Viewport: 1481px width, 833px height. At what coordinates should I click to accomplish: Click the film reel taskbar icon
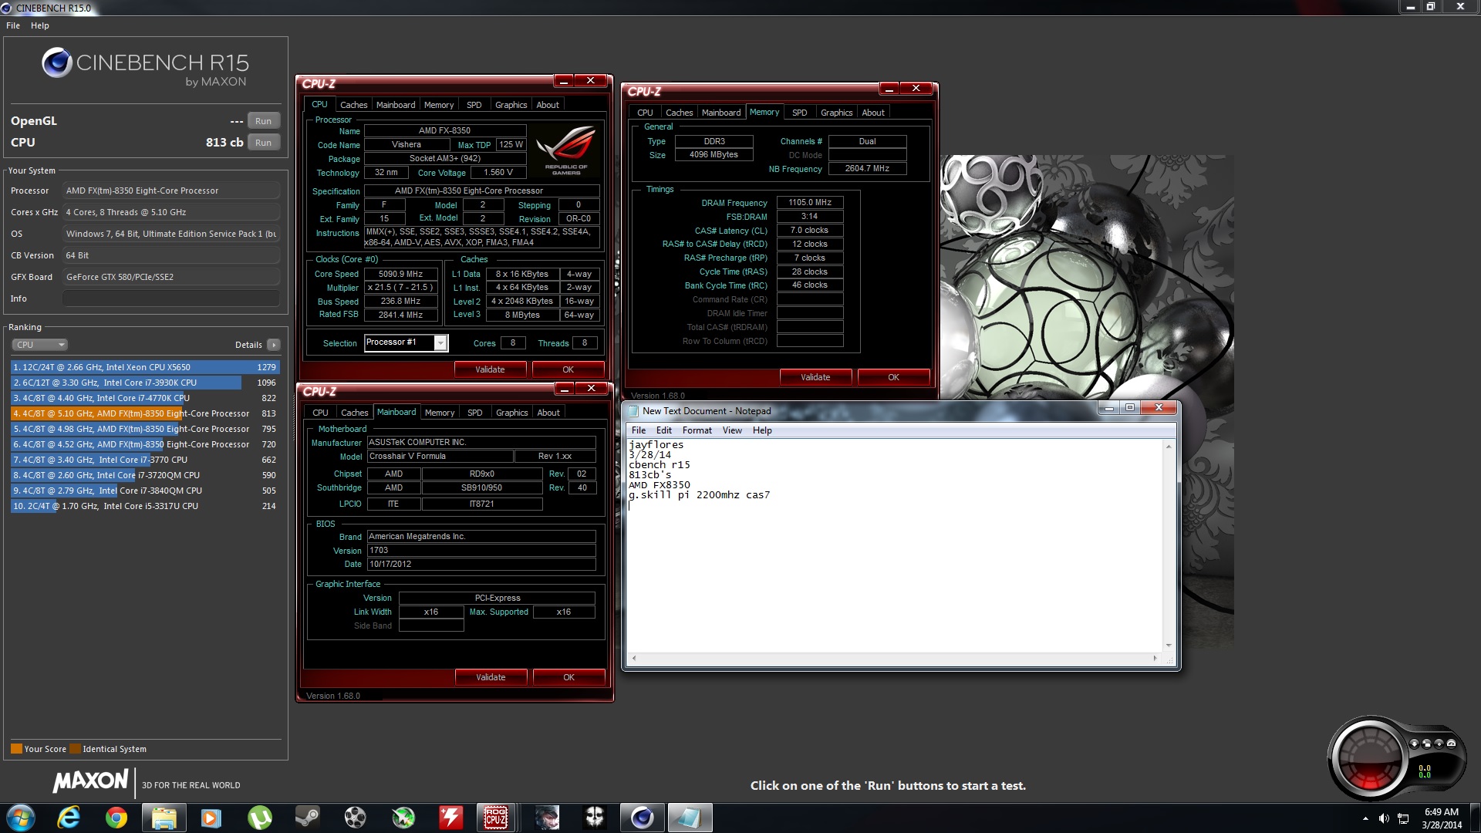(355, 818)
